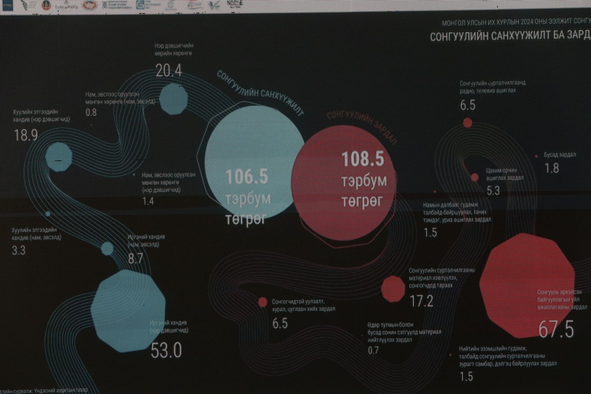Click the red shape next to 17.2
This screenshot has width=591, height=394.
coord(393,288)
